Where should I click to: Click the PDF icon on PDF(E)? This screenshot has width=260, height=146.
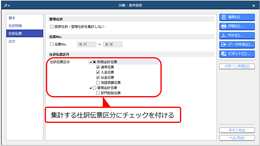pyautogui.click(x=224, y=35)
